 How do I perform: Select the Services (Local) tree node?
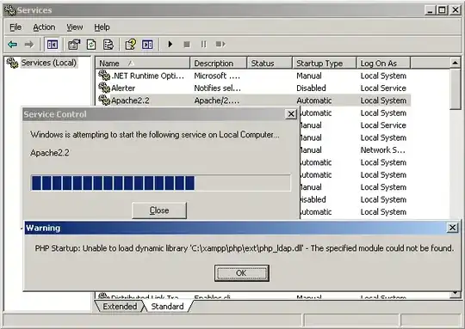click(x=48, y=63)
